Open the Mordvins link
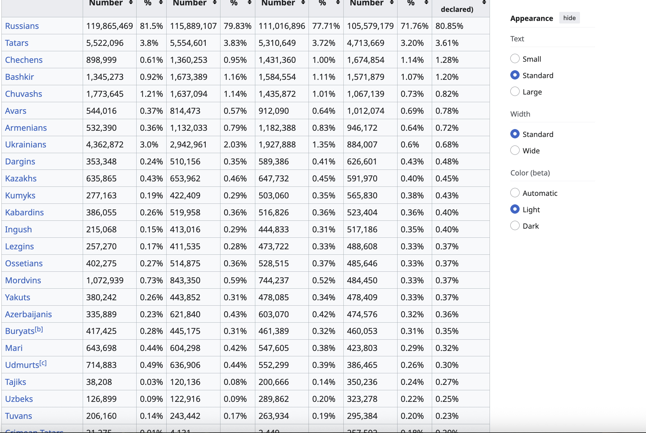 (23, 280)
